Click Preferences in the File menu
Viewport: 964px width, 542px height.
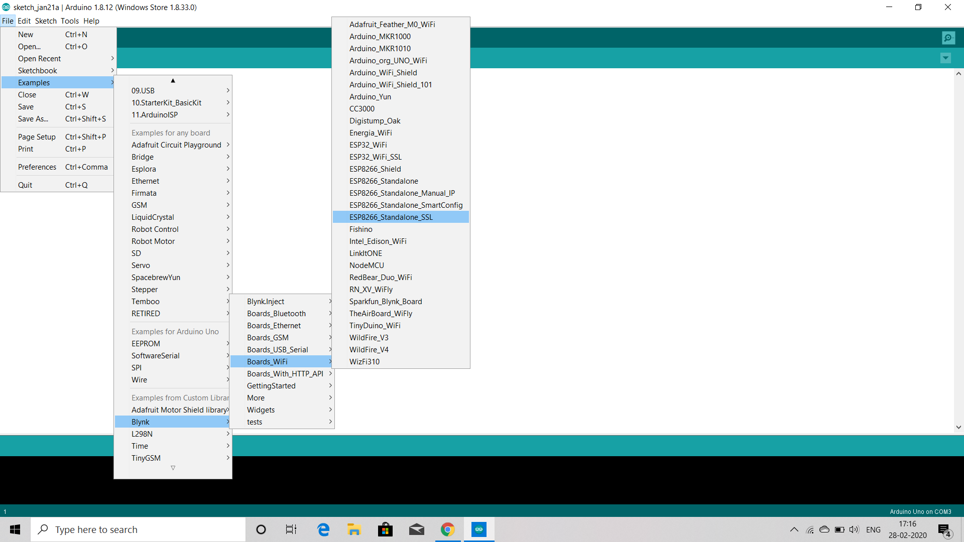(x=37, y=167)
